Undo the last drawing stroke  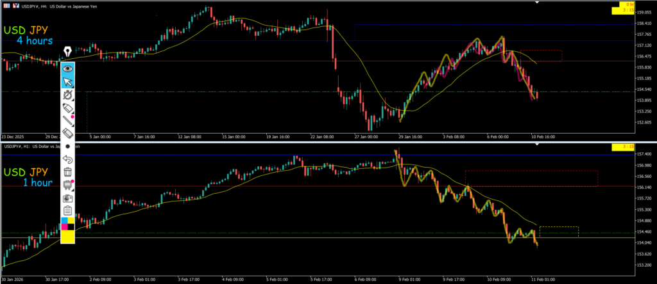67,159
